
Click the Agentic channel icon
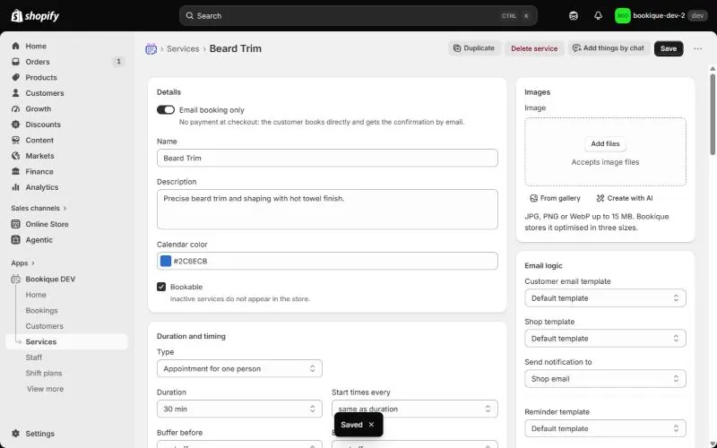point(16,239)
